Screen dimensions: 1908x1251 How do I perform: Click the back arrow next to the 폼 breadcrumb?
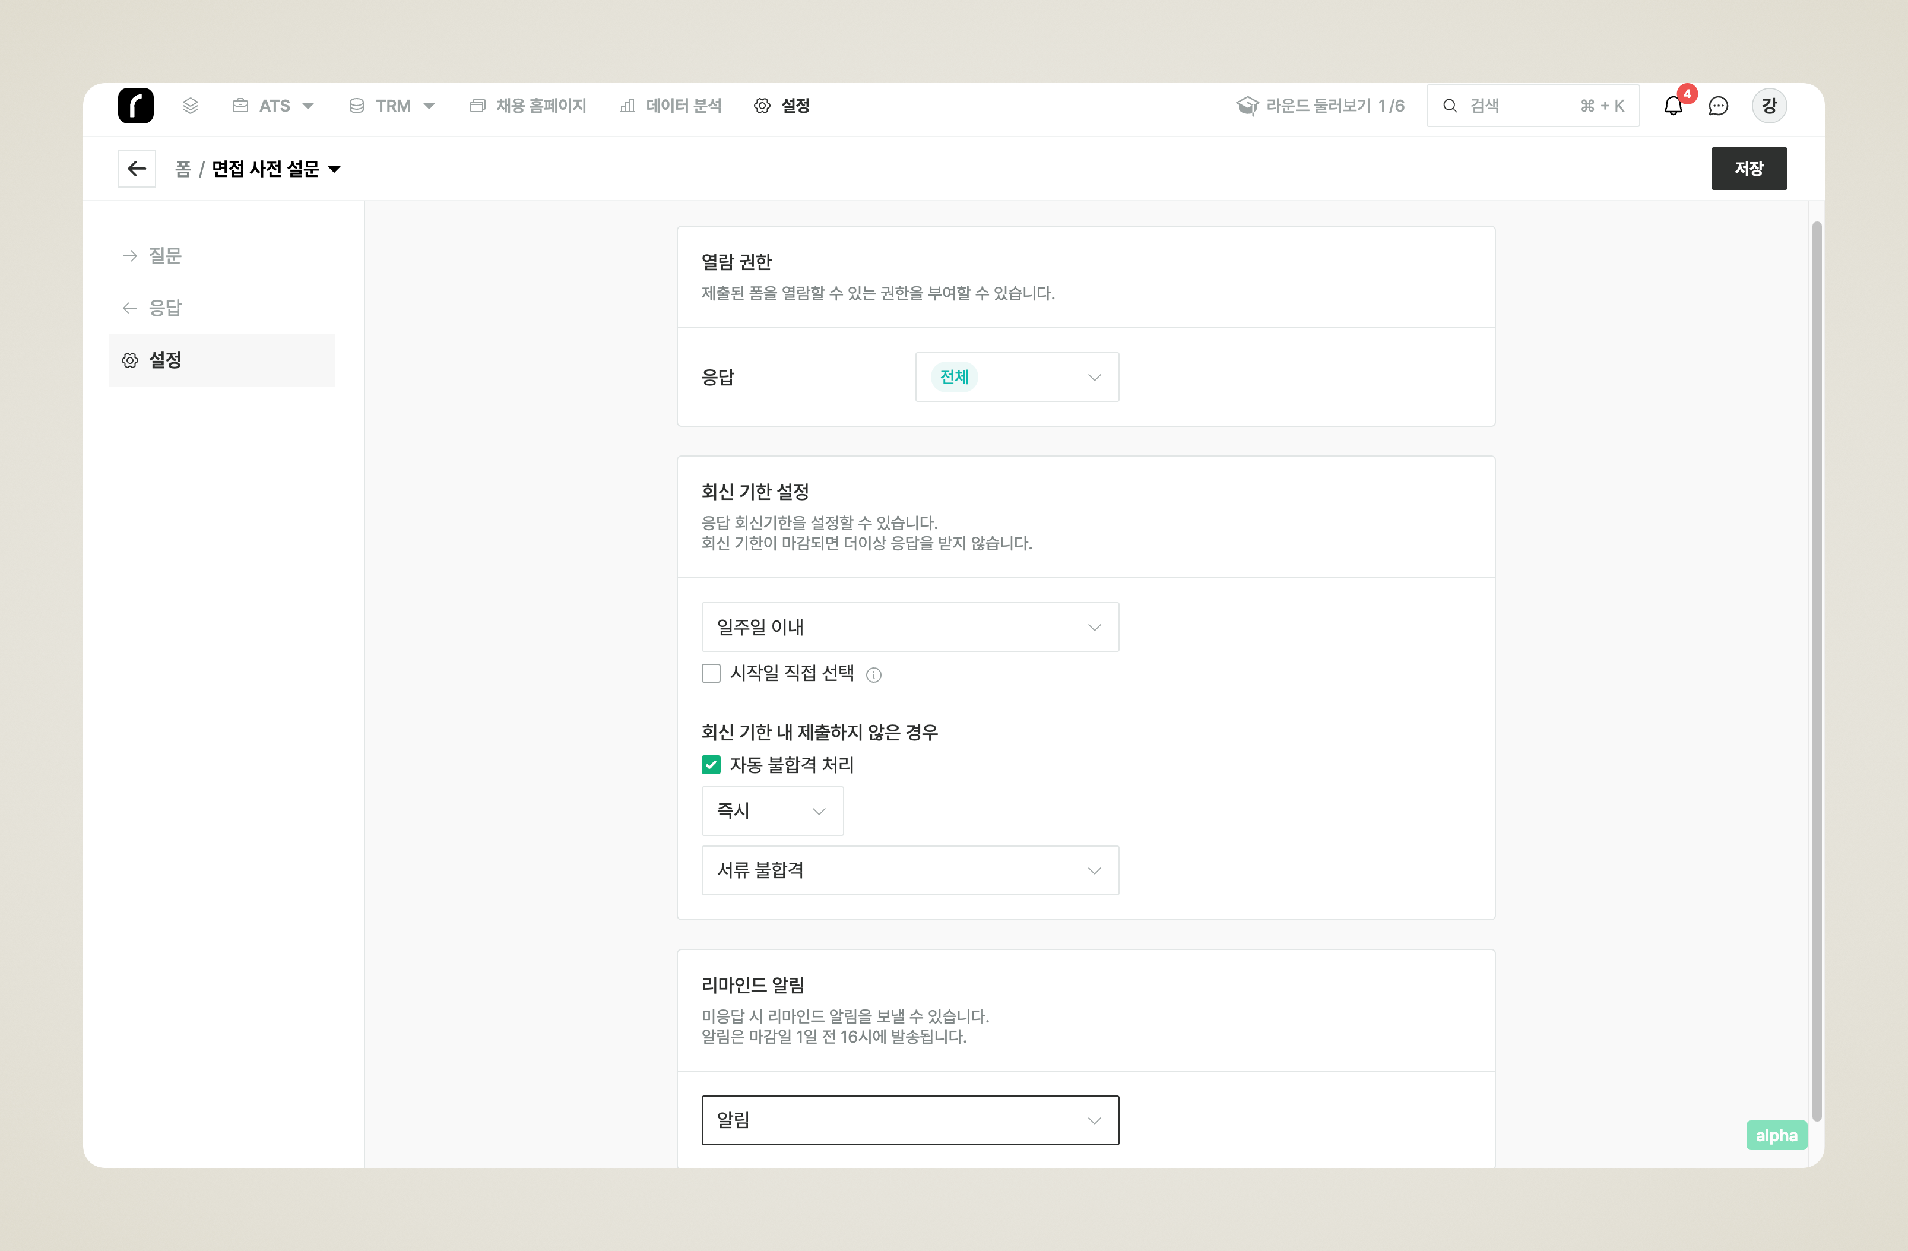137,169
